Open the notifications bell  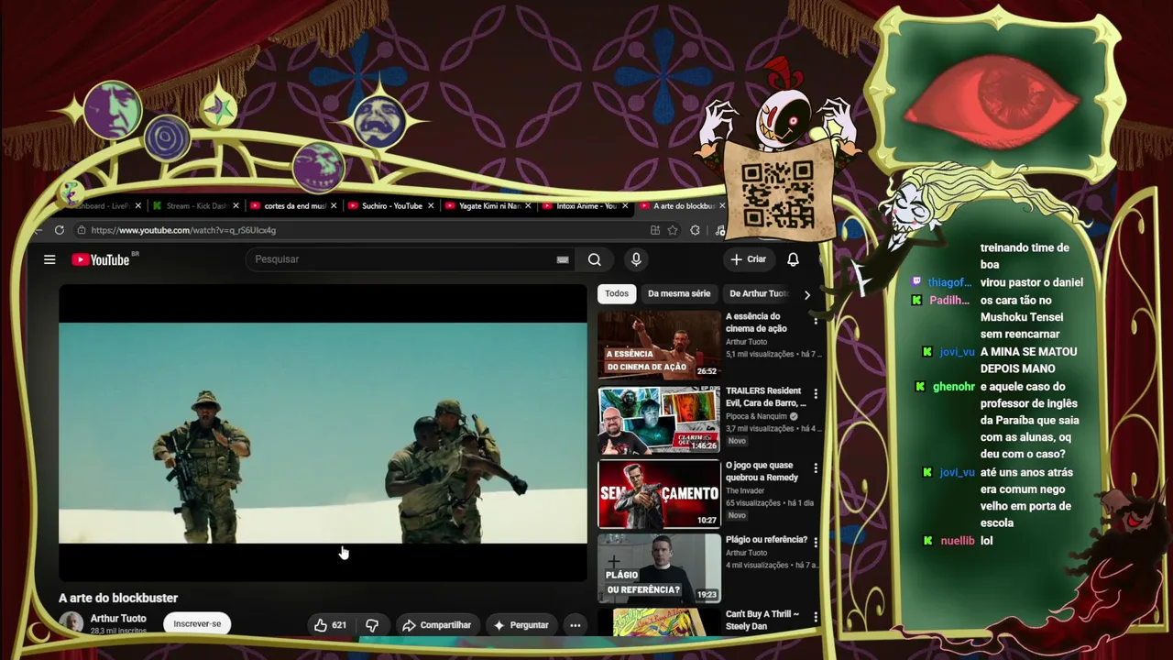793,259
